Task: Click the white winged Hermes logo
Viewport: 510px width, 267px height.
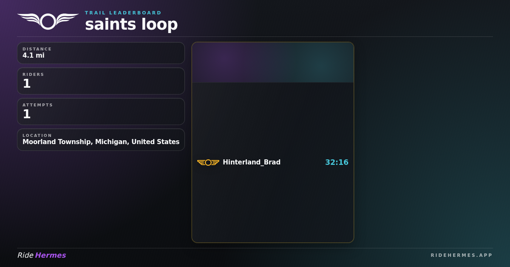Action: [48, 21]
